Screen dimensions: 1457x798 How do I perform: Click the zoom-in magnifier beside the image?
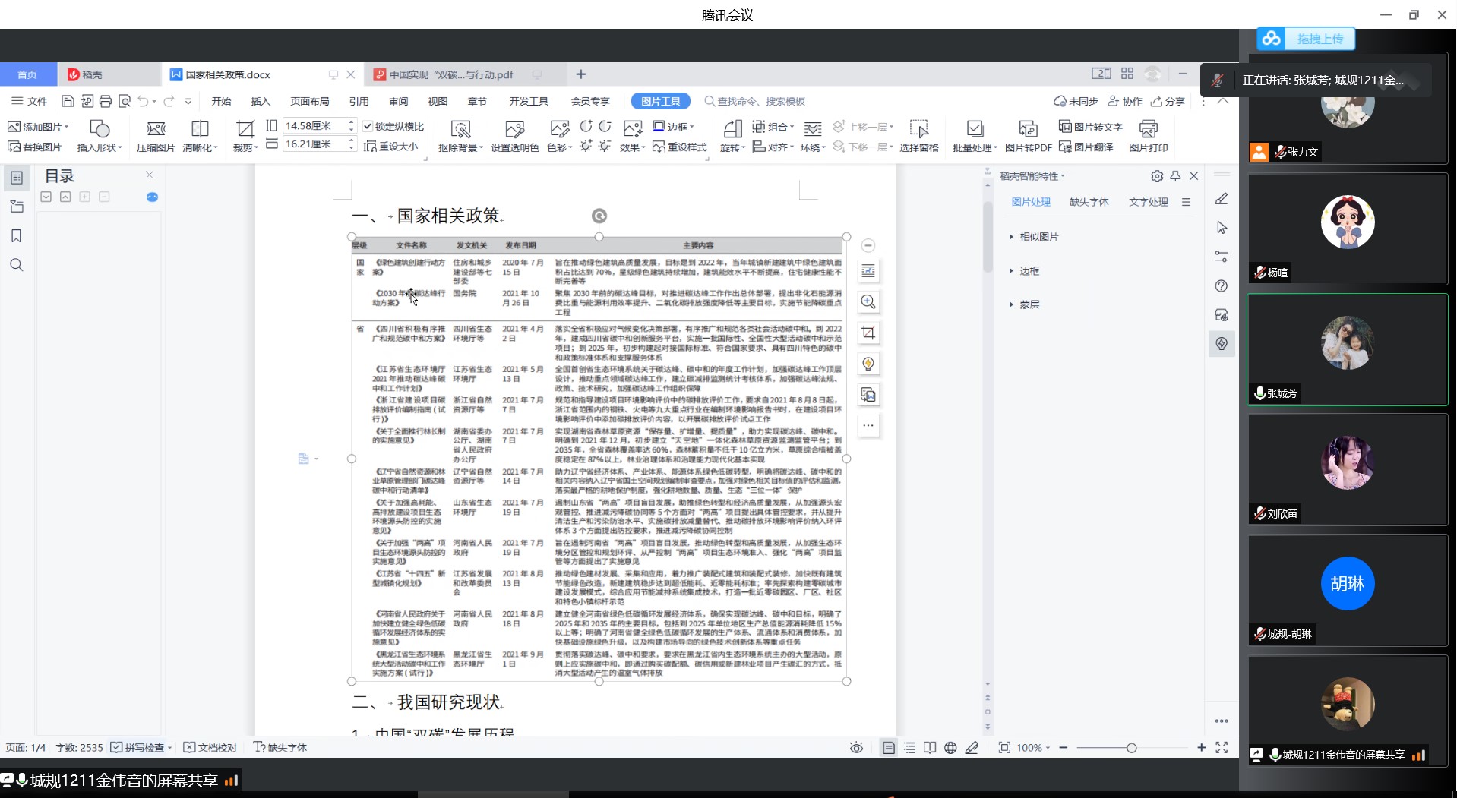coord(868,302)
